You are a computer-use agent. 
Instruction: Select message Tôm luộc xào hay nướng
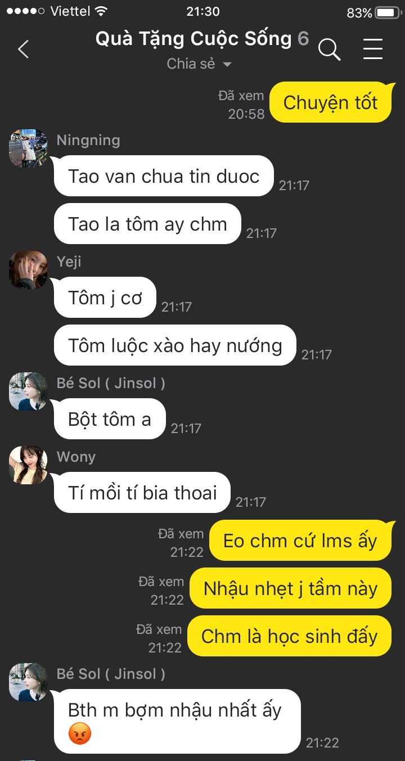[175, 345]
